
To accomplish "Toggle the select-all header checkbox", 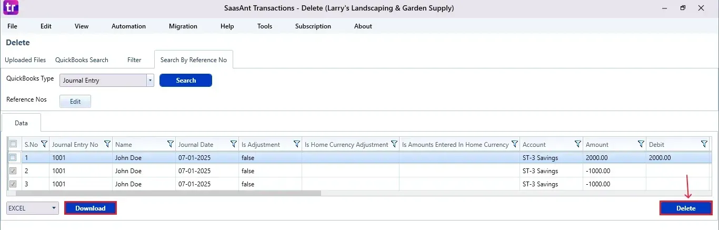I will 13,144.
